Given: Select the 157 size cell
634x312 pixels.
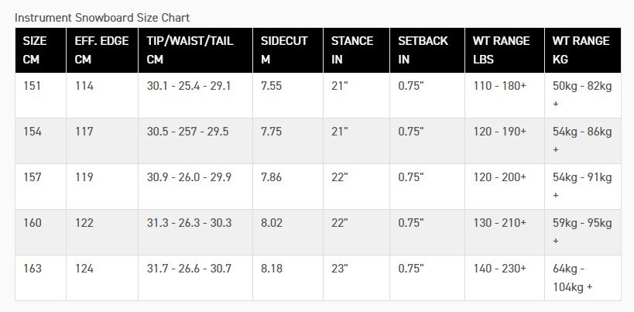Looking at the screenshot, I should point(40,187).
